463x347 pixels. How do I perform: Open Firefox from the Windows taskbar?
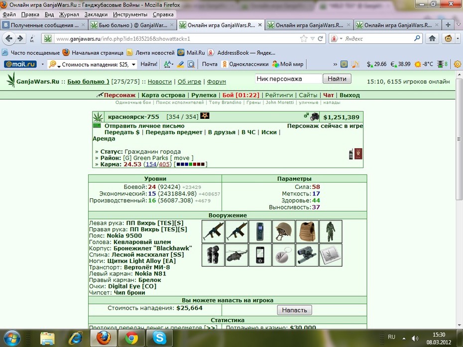point(104,338)
